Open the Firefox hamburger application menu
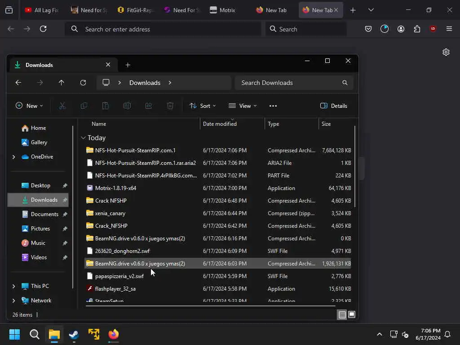The height and width of the screenshot is (345, 460). pos(449,29)
